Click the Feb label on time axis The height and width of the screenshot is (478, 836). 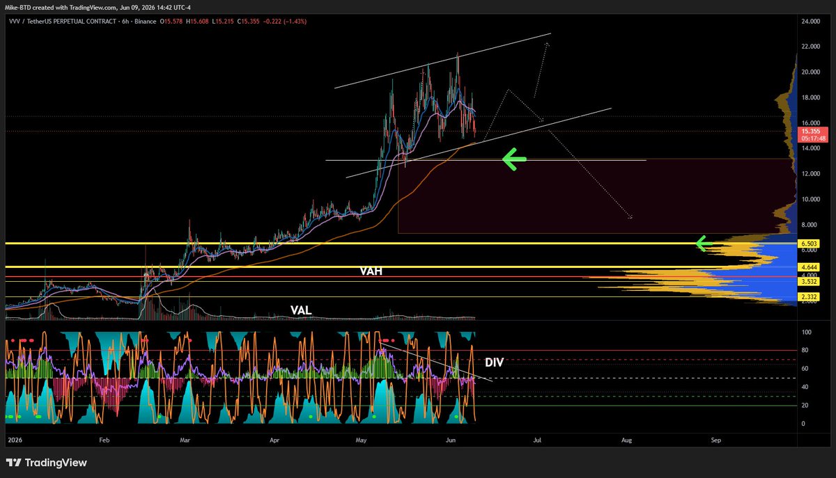[104, 440]
